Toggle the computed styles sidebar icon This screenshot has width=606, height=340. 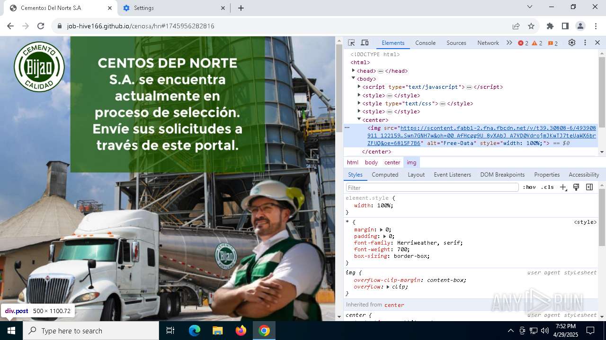click(589, 187)
